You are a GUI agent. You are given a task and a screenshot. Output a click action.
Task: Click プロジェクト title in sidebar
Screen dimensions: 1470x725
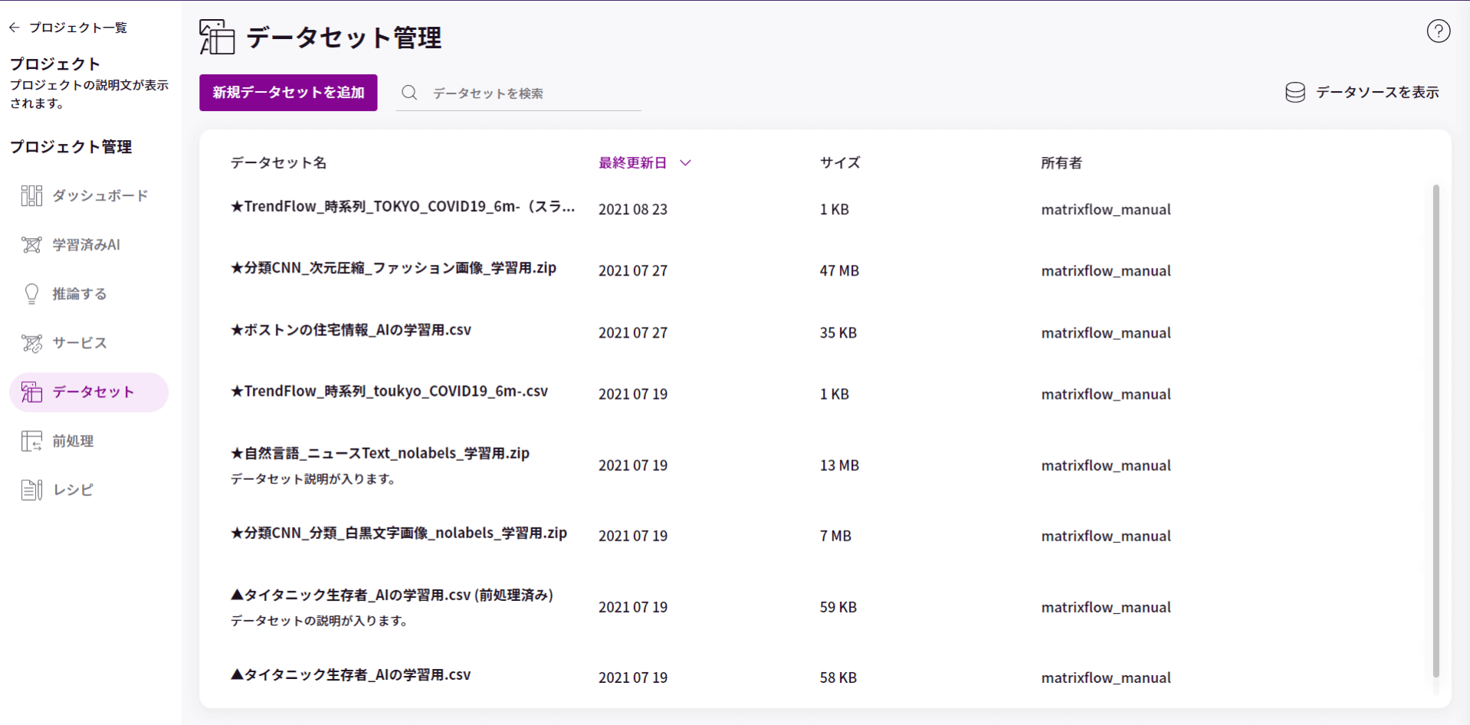(x=55, y=64)
